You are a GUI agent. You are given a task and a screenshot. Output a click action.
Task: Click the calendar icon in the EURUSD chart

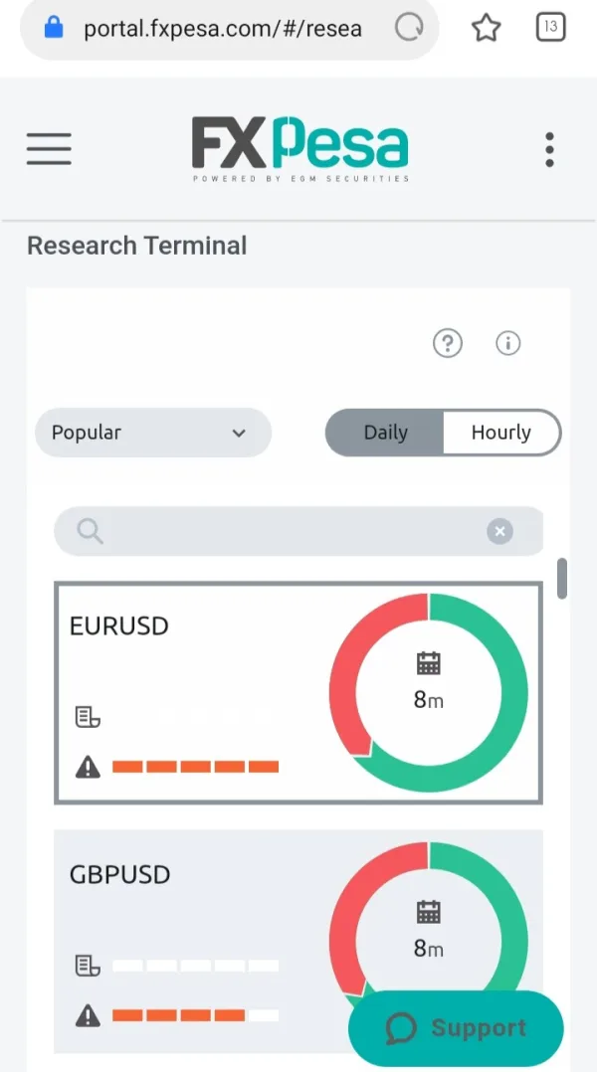pos(428,663)
